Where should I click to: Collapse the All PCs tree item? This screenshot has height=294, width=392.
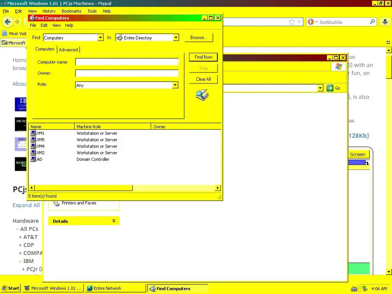[x=17, y=229]
